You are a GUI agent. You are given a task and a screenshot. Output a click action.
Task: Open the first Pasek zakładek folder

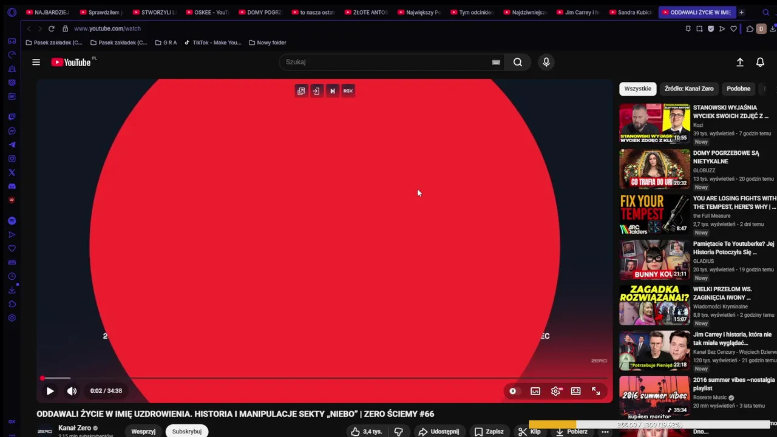pyautogui.click(x=54, y=42)
